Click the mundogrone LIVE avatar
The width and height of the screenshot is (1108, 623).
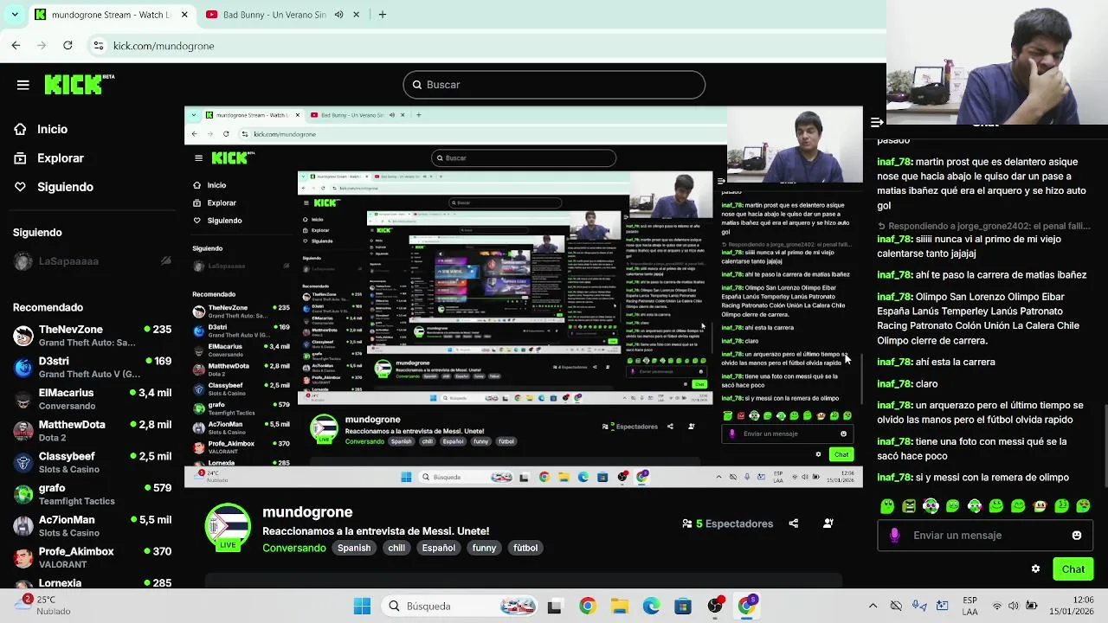pos(228,526)
